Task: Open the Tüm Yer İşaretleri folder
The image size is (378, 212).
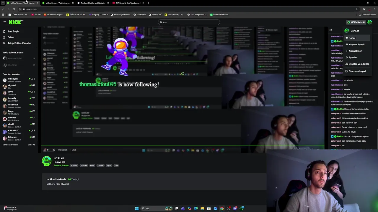Action: (367, 14)
